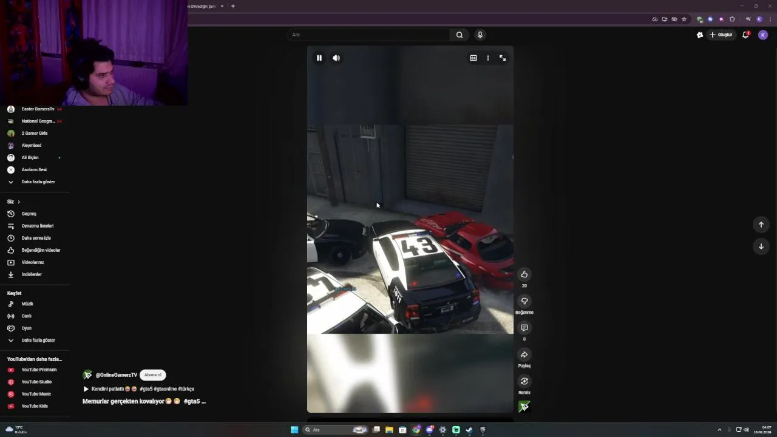
Task: Open the Chrome profile K avatar
Action: click(759, 19)
